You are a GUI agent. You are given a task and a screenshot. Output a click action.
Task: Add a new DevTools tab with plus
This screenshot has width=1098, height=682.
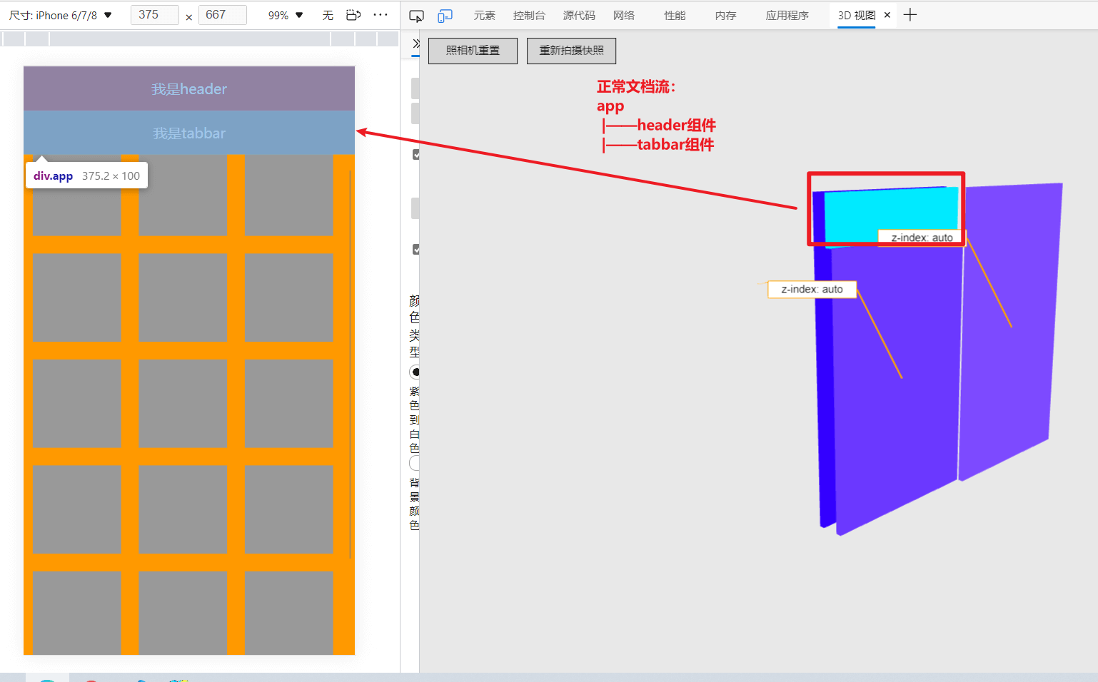pyautogui.click(x=910, y=15)
